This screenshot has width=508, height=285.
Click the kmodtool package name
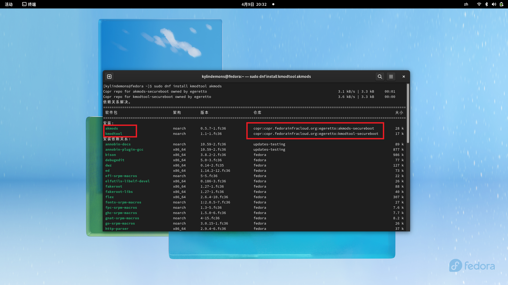tap(114, 134)
